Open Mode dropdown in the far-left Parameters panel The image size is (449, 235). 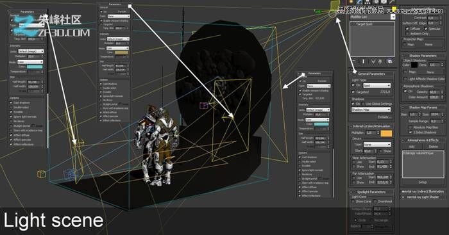30,61
